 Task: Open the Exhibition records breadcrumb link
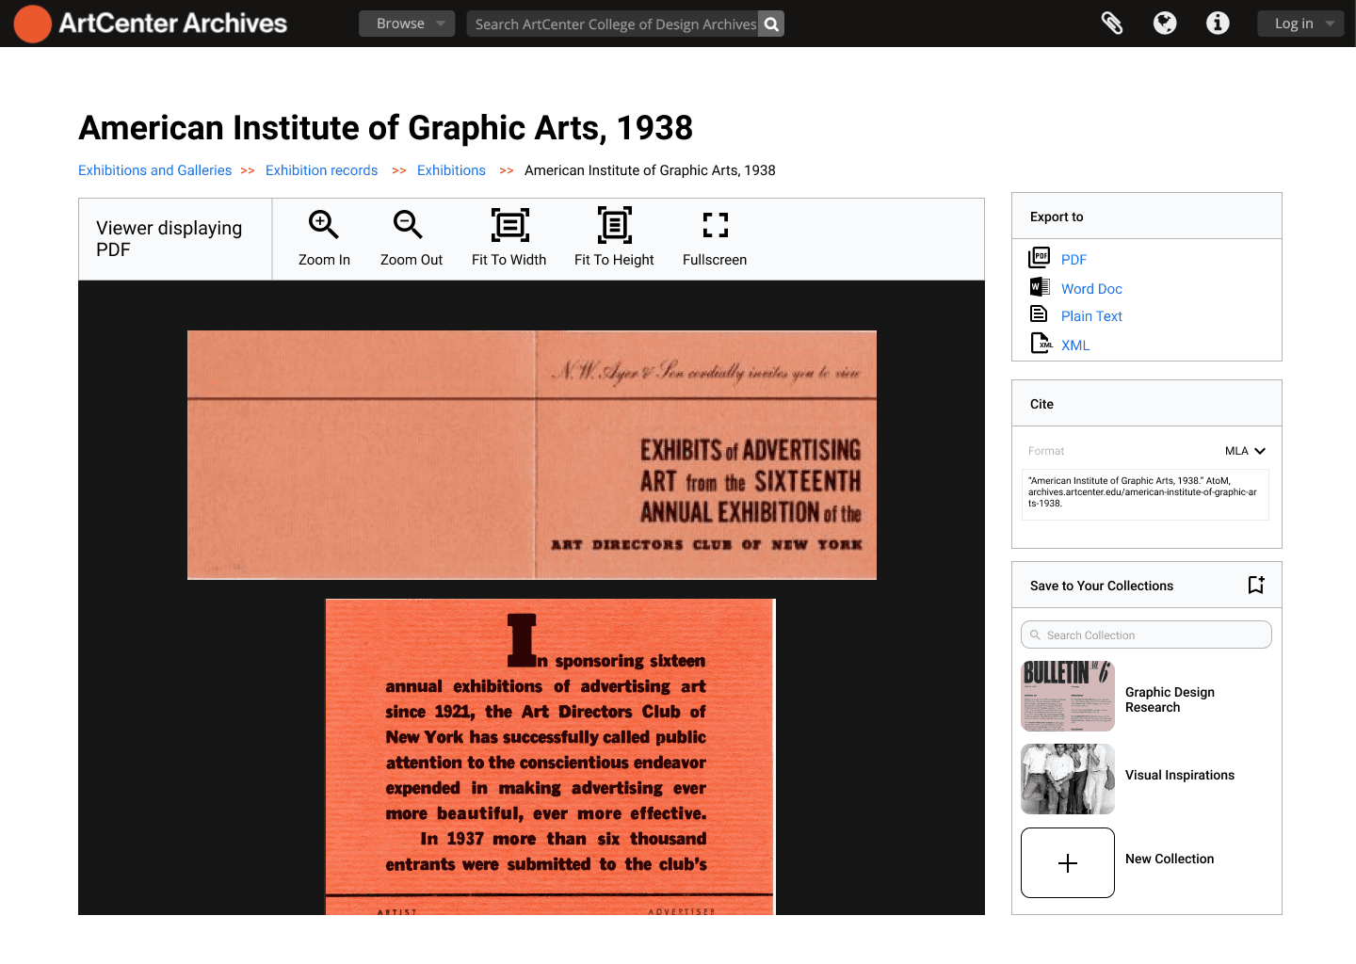tap(321, 170)
